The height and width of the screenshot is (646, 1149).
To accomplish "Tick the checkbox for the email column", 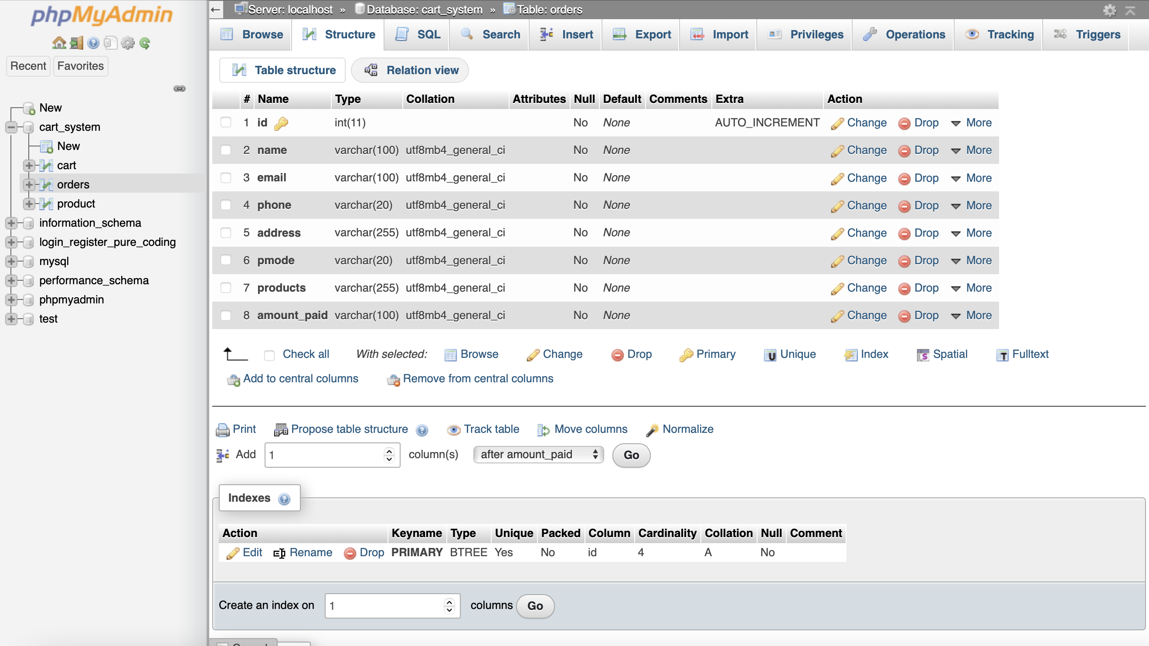I will coord(226,177).
